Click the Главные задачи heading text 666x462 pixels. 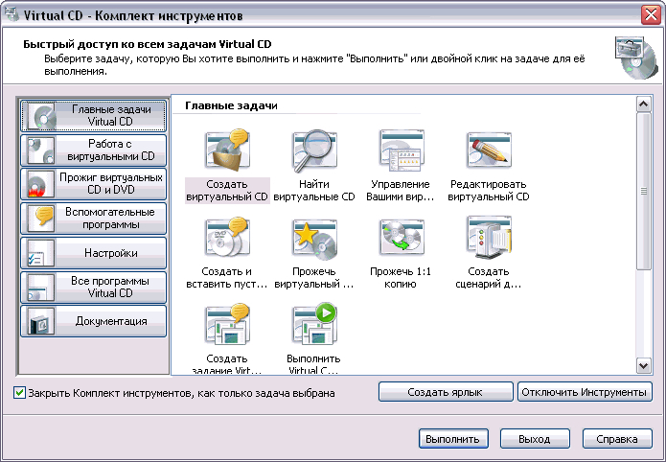tap(231, 105)
